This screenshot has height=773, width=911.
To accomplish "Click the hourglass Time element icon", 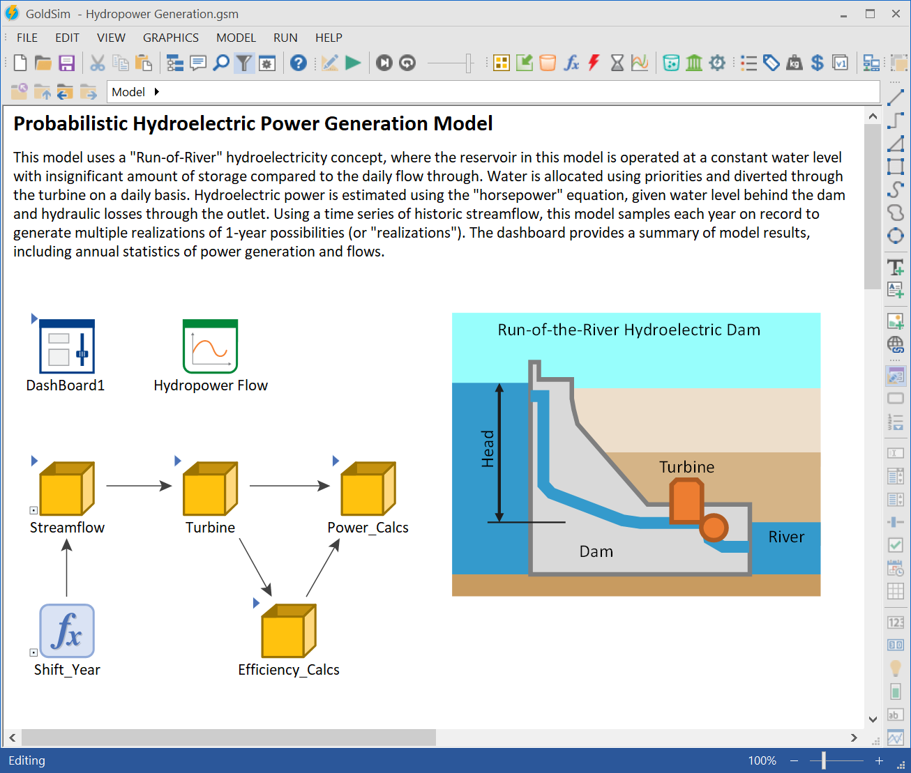I will [617, 63].
